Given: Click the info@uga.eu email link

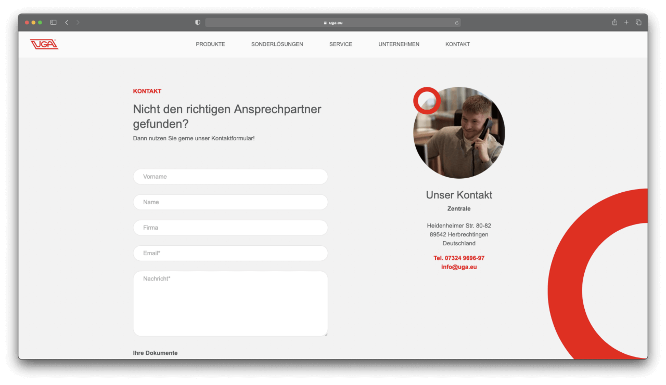Looking at the screenshot, I should tap(459, 267).
